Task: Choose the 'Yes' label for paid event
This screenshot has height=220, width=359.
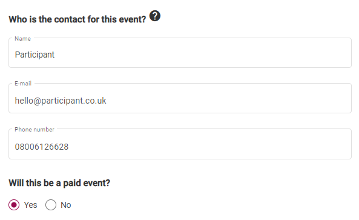Action: tap(30, 205)
